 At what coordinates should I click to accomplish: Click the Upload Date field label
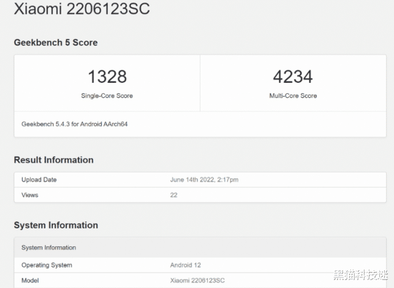click(39, 180)
